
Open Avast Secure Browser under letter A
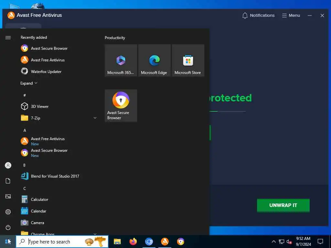(59, 153)
